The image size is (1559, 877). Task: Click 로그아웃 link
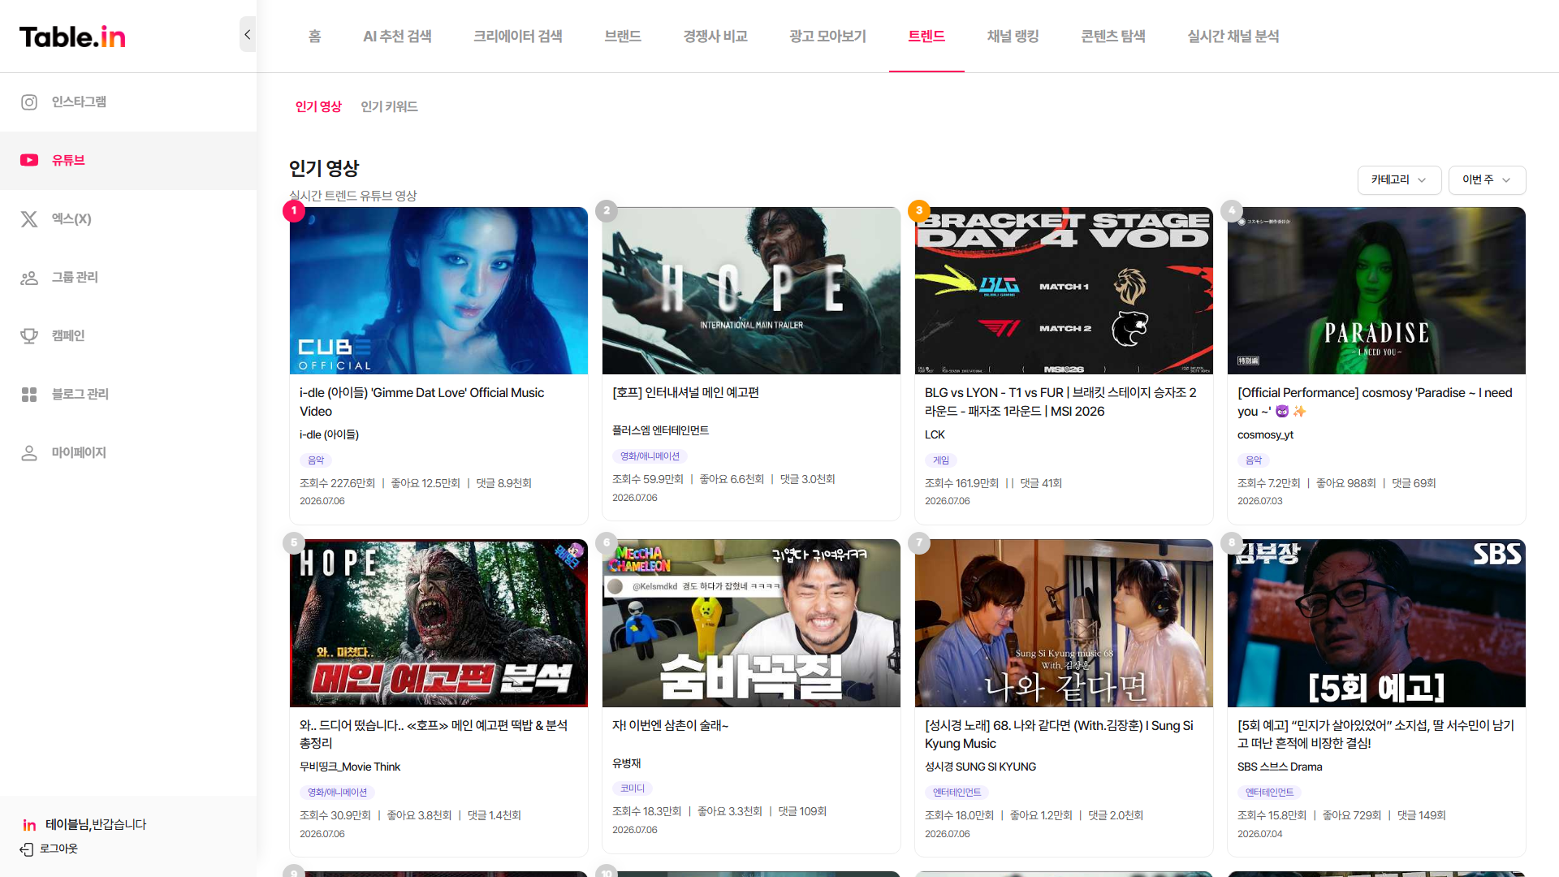click(58, 849)
